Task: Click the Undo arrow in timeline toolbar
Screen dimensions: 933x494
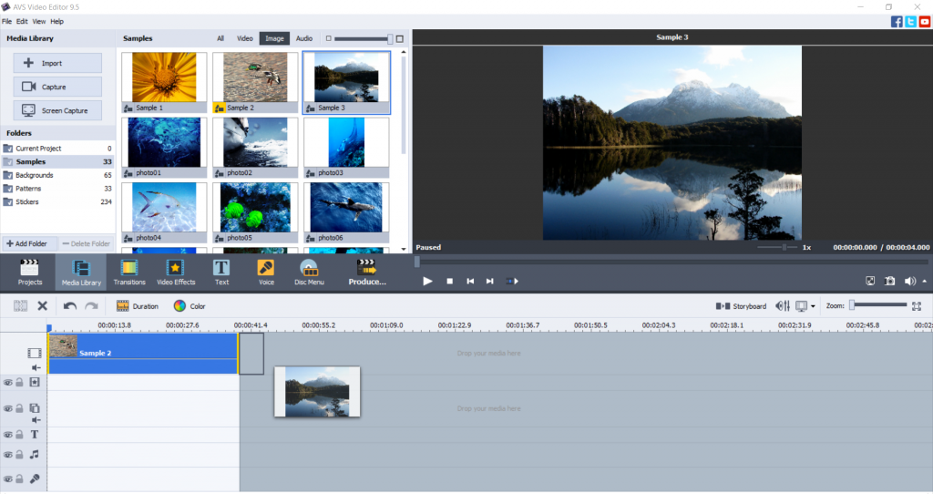Action: tap(70, 306)
